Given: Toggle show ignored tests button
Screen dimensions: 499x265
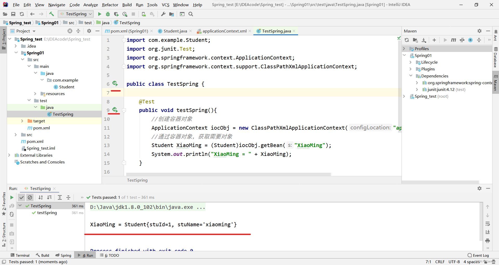Looking at the screenshot, I should (x=30, y=197).
